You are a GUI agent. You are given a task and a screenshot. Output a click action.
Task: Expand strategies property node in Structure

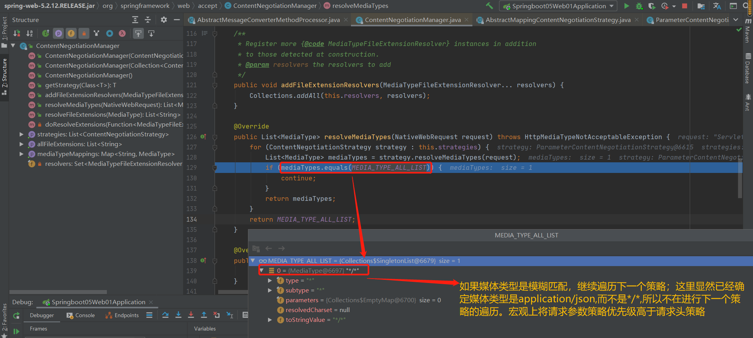coord(22,134)
